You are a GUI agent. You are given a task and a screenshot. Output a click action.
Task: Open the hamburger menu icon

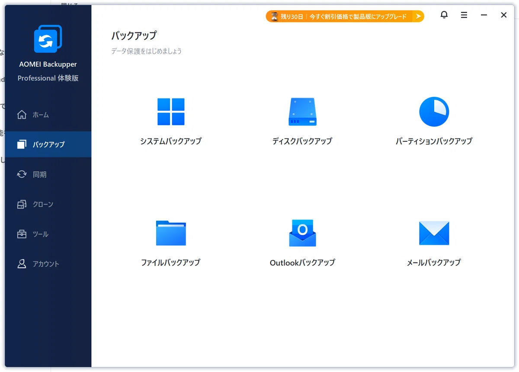(x=464, y=15)
